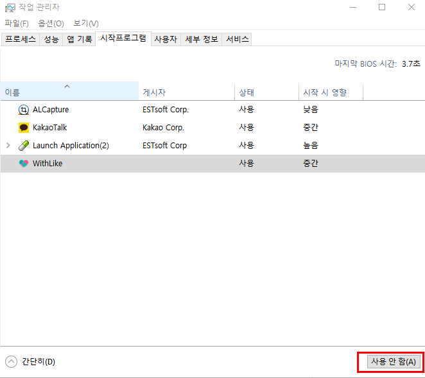Minimize the Task Manager window
425x378 pixels.
[353, 7]
